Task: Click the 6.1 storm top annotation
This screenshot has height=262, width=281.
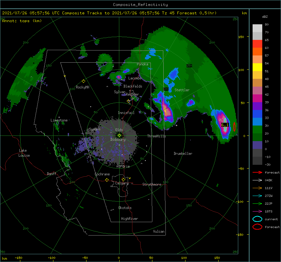Action: (225, 125)
